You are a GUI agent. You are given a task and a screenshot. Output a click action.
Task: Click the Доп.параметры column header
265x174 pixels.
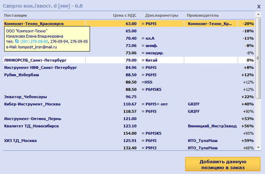(162, 15)
